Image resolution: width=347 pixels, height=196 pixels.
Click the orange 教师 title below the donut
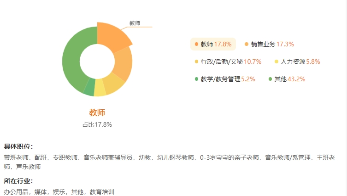coord(97,113)
